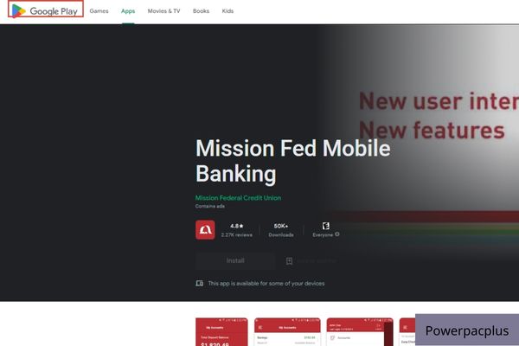The image size is (519, 346).
Task: Select the Apps tab
Action: (x=128, y=11)
